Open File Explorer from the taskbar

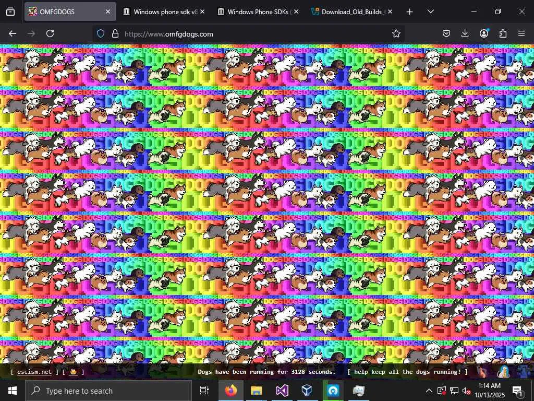[x=257, y=391]
